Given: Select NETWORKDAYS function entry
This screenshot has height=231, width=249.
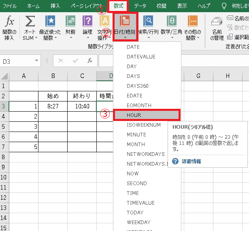Looking at the screenshot, I should pos(141,154).
